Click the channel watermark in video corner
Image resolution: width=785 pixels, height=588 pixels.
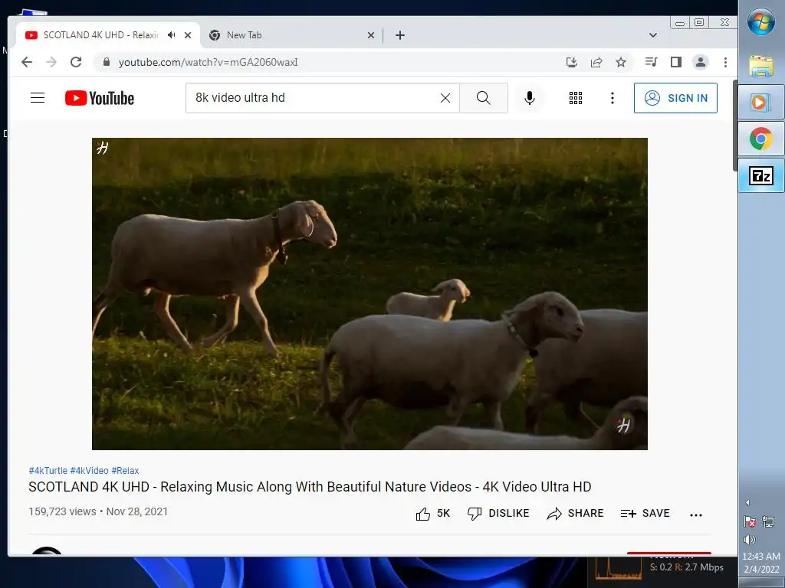624,426
